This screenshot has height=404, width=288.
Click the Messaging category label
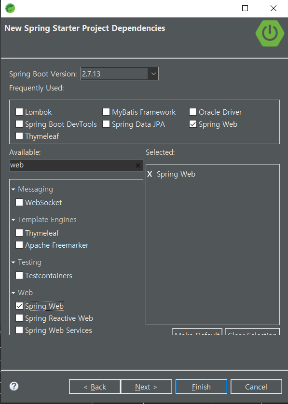35,189
